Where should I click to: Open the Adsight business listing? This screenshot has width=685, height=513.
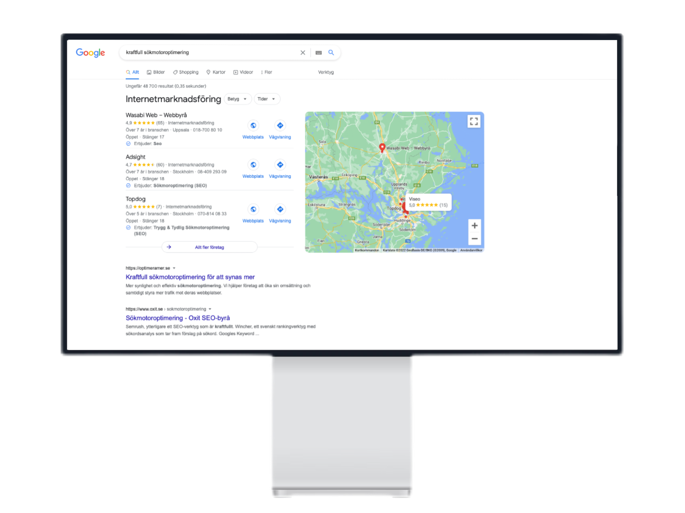[x=135, y=157]
